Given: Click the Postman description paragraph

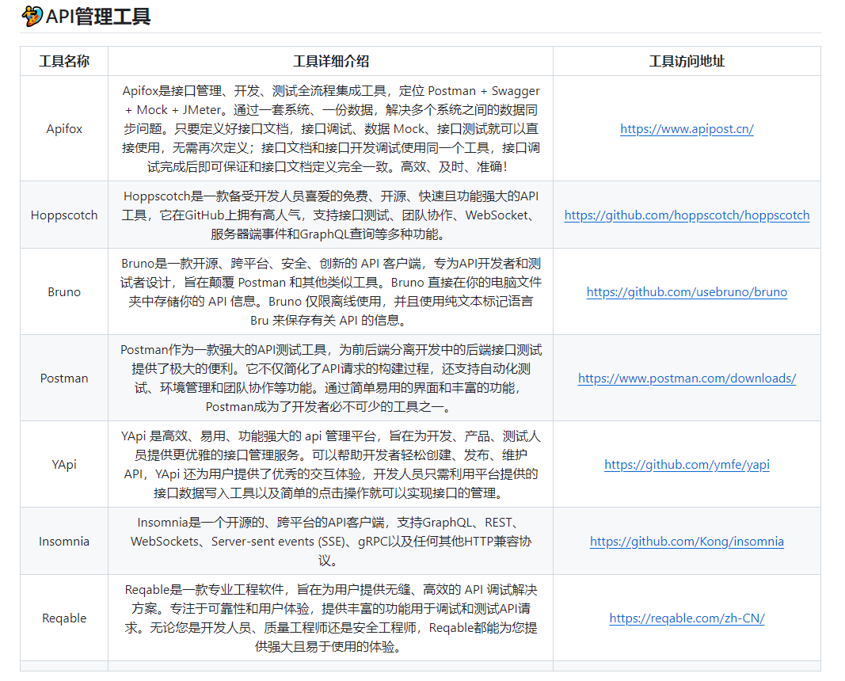Looking at the screenshot, I should (x=331, y=378).
